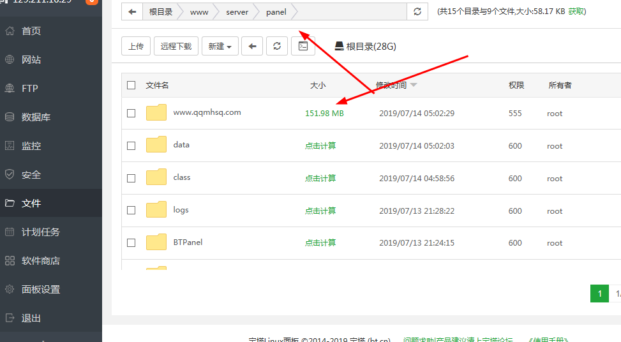Click the 大小 column header
Screen dimensions: 621x342
click(x=318, y=85)
